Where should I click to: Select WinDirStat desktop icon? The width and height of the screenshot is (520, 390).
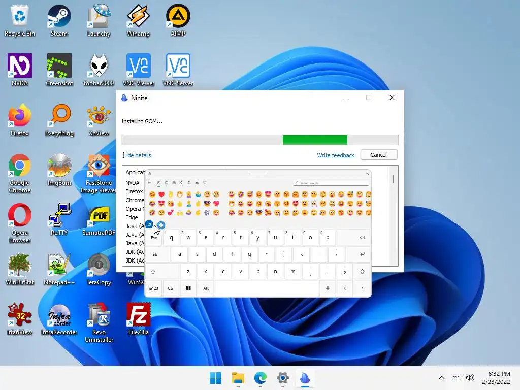click(x=20, y=269)
